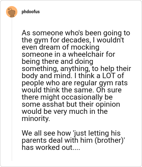Collapse the comment via vertical thread line
Viewport: 142px width, 167px height.
tap(12, 89)
